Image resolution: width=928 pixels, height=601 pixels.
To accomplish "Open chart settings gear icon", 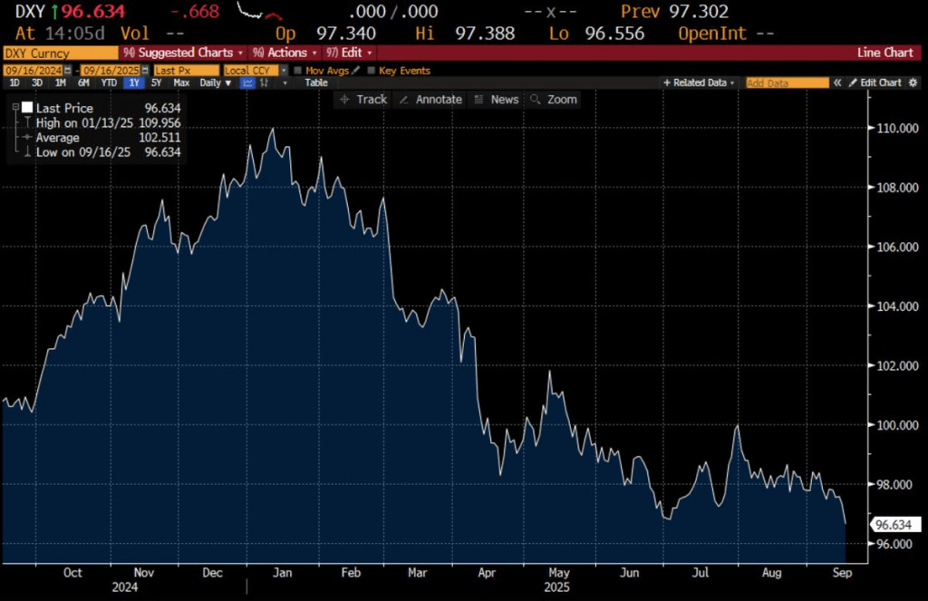I will pyautogui.click(x=912, y=82).
